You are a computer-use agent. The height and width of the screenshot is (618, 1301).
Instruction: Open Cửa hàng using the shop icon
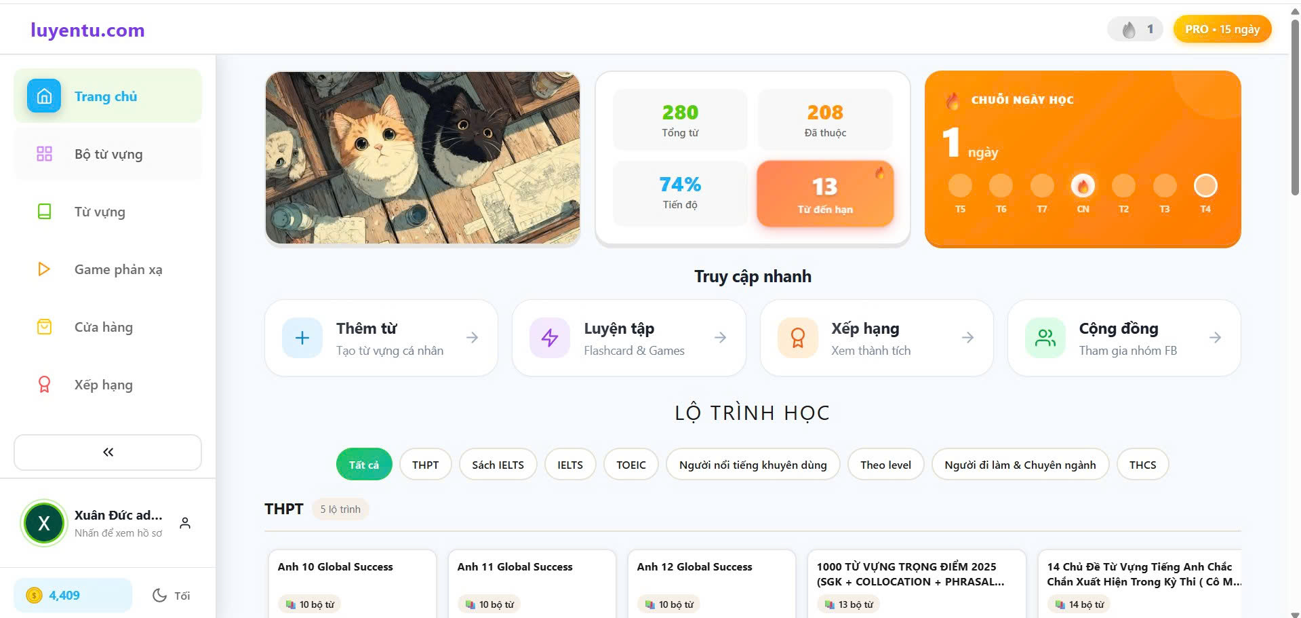pos(44,327)
